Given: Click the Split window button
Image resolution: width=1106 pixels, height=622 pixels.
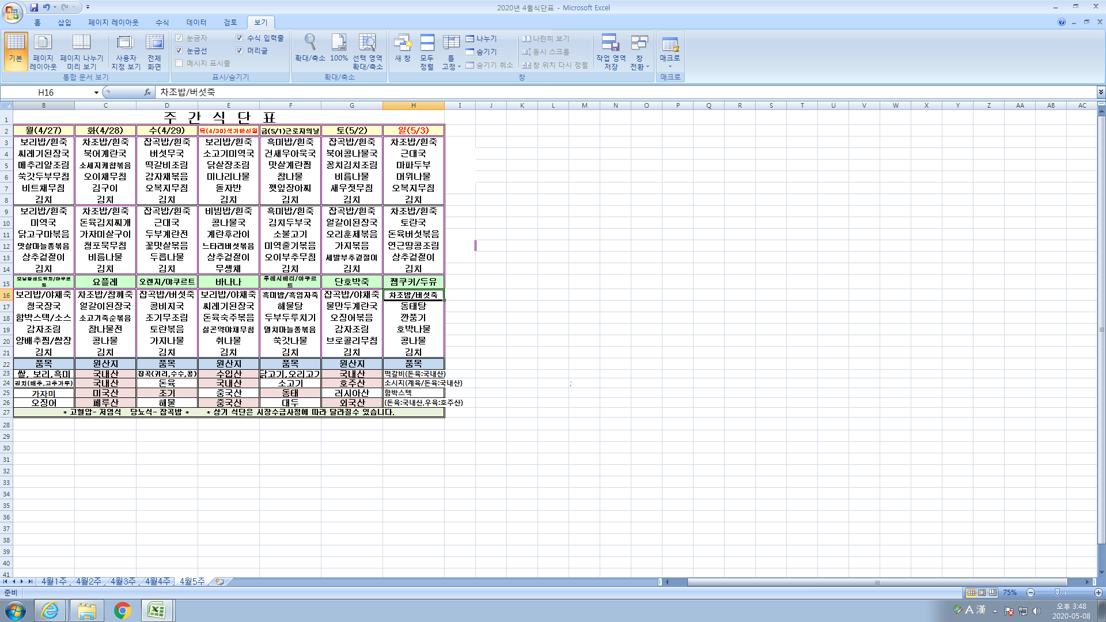Looking at the screenshot, I should (481, 39).
